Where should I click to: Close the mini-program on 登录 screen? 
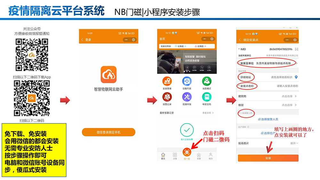point(133,40)
